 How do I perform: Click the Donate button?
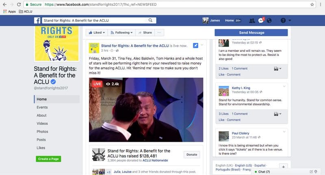[192, 155]
